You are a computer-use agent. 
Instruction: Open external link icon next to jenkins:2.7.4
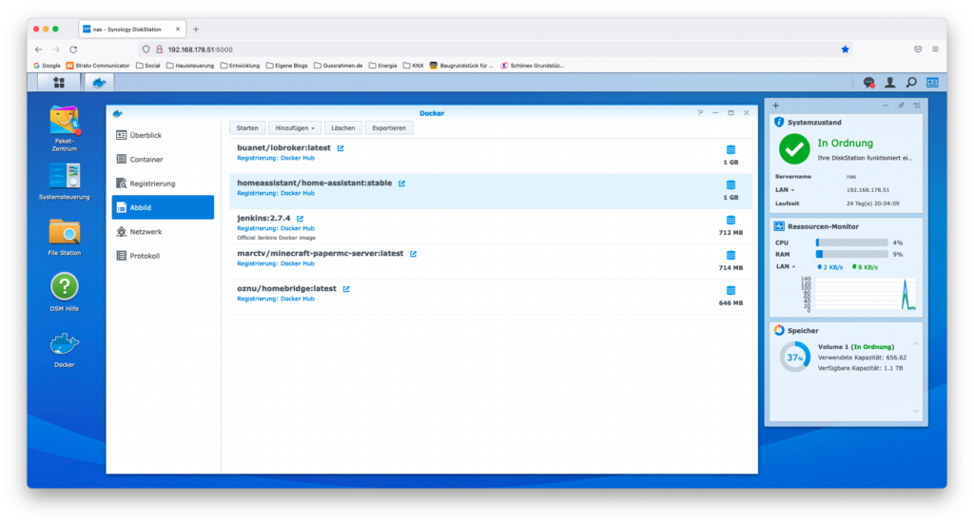[x=300, y=219]
